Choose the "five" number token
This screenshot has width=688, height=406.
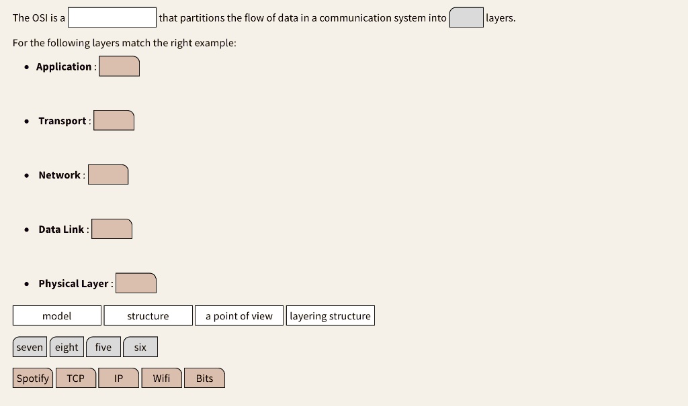point(103,347)
